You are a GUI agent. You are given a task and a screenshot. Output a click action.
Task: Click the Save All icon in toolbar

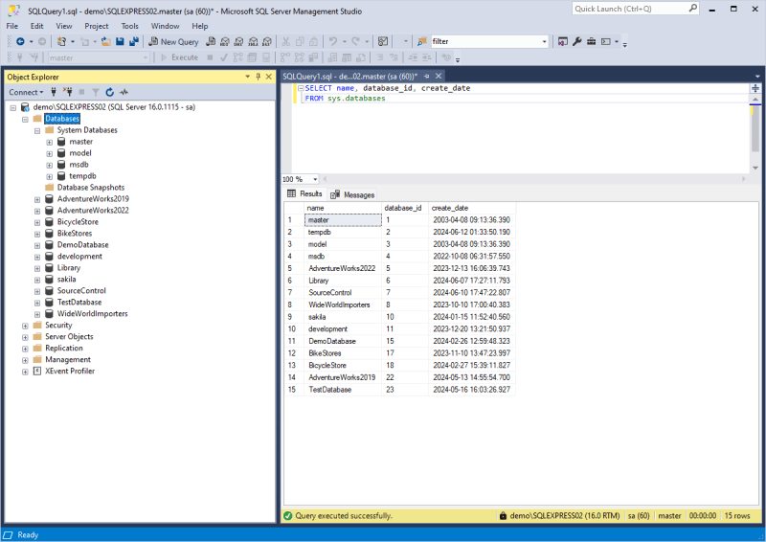133,41
